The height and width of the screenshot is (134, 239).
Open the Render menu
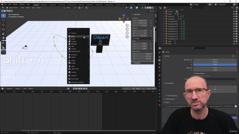tap(15, 4)
